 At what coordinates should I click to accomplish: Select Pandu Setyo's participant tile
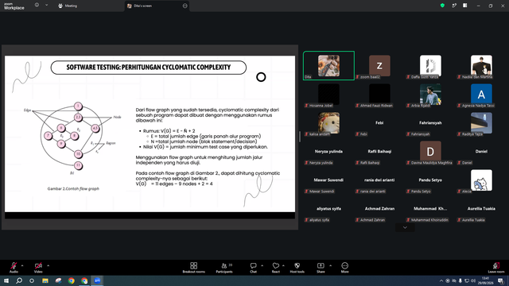click(430, 180)
